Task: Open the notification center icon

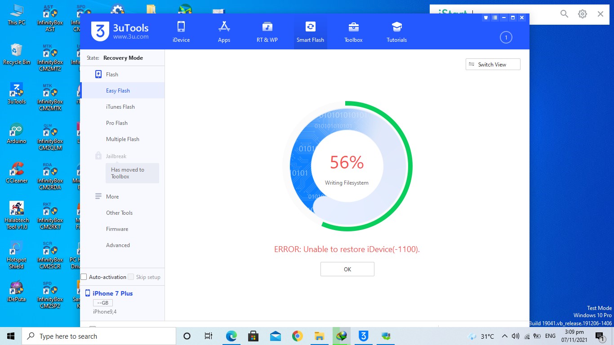Action: [x=599, y=336]
